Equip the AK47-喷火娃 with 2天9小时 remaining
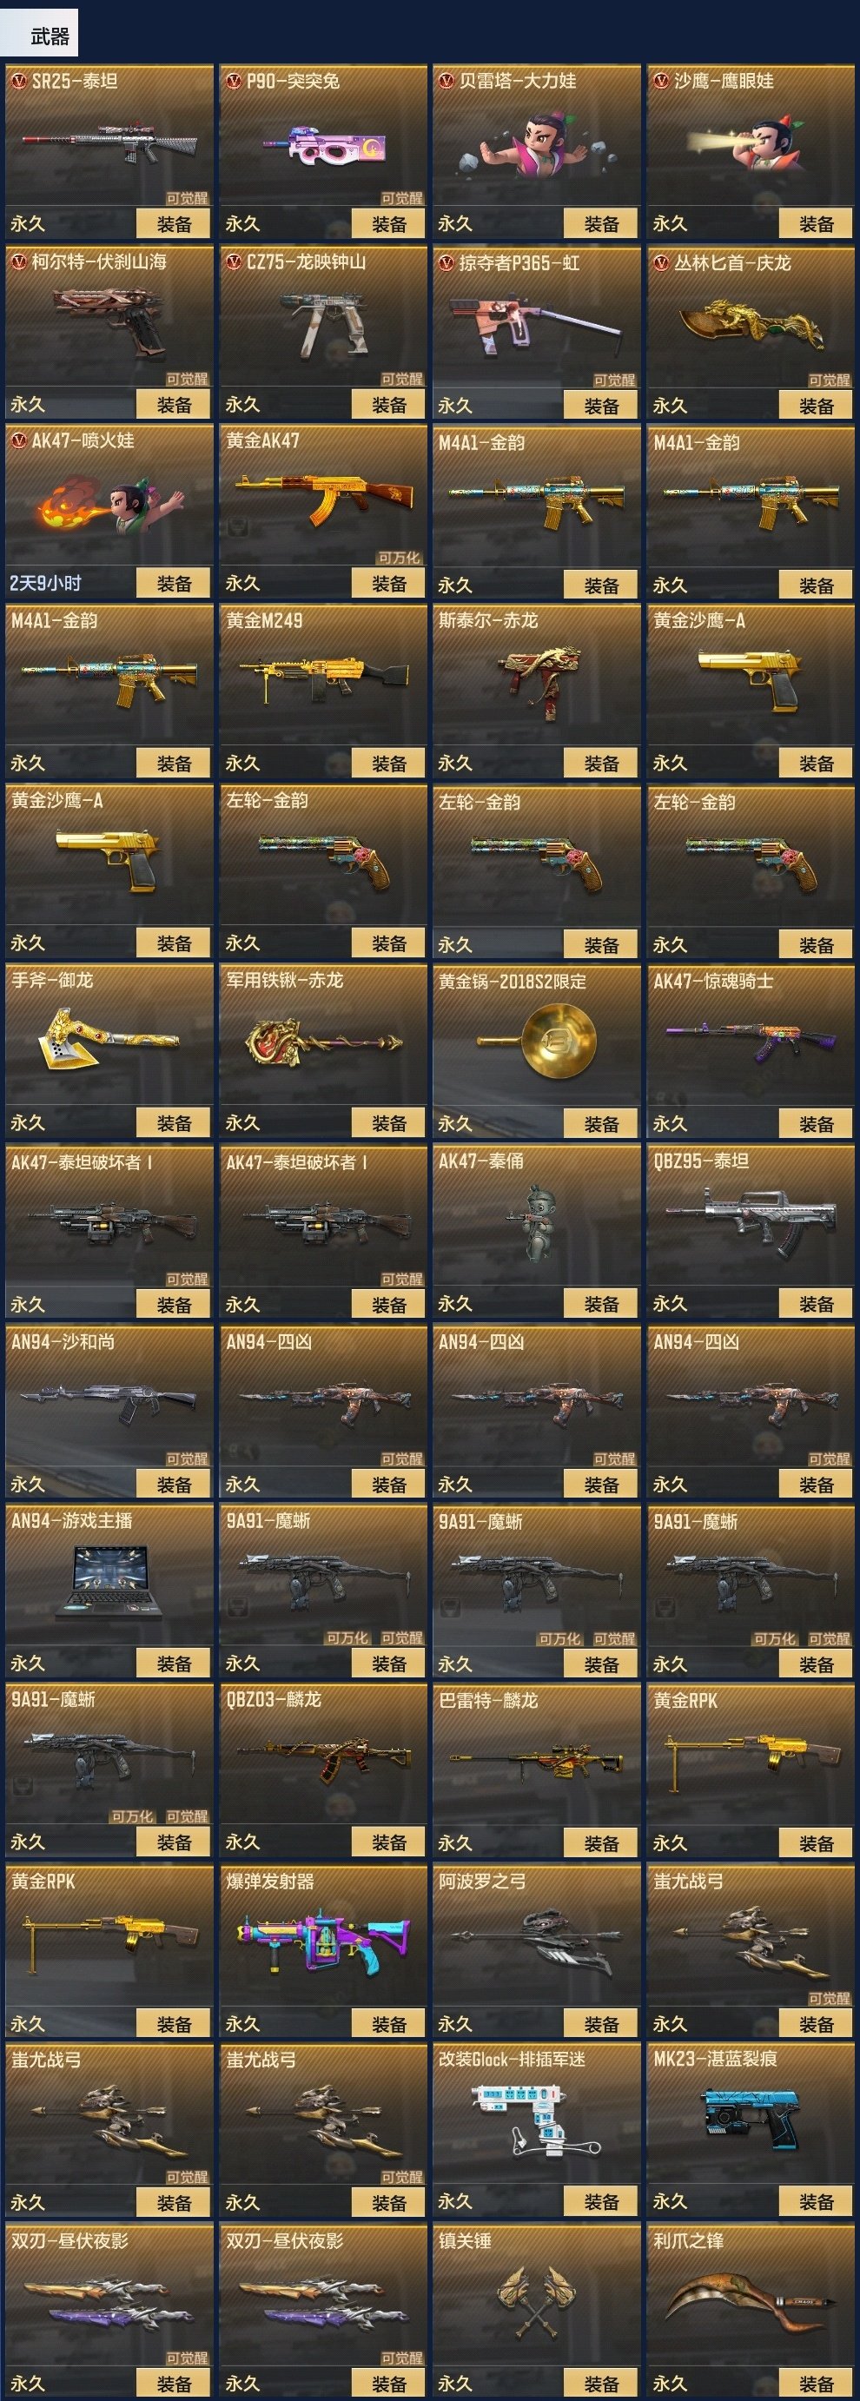 174,584
